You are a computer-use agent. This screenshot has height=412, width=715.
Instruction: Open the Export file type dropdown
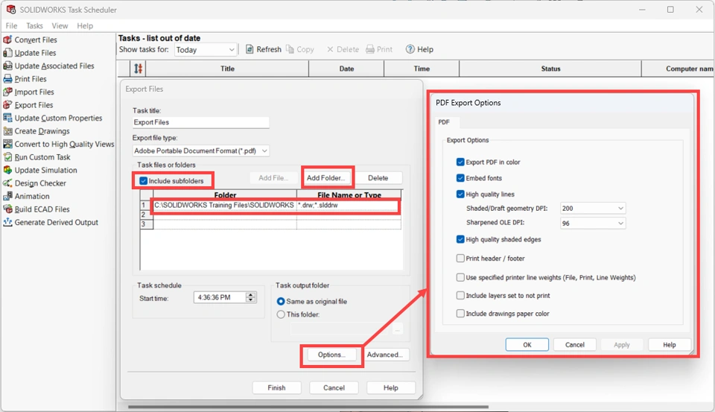pyautogui.click(x=200, y=150)
